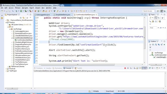Switch to the SimpleAlertDemo.java editor tab

coord(62,15)
